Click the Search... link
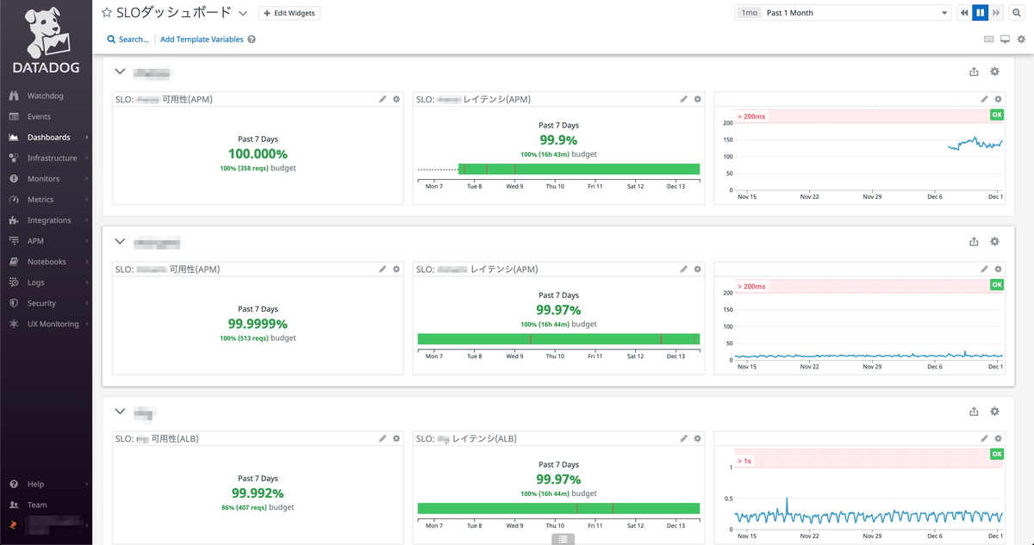 tap(128, 40)
